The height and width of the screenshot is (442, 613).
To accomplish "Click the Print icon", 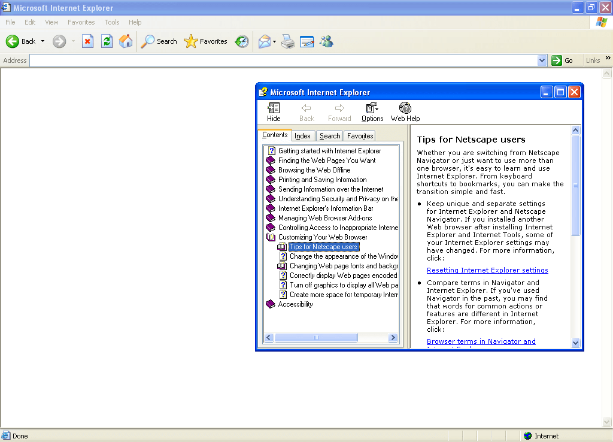I will [x=288, y=41].
